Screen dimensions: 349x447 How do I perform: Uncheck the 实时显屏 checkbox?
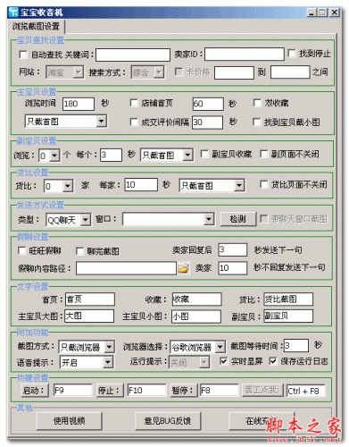pyautogui.click(x=223, y=361)
